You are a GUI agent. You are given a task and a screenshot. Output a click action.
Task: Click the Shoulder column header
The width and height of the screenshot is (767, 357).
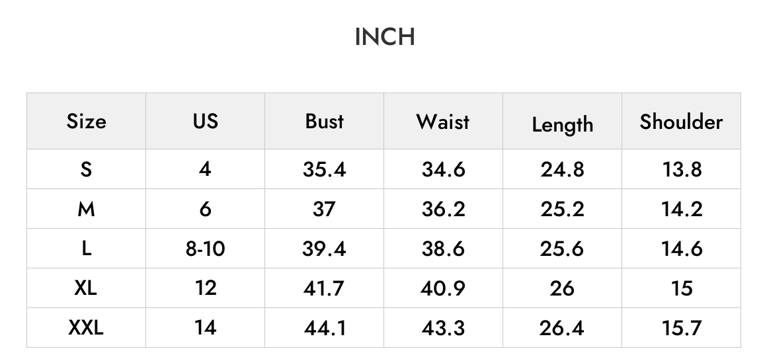click(682, 122)
